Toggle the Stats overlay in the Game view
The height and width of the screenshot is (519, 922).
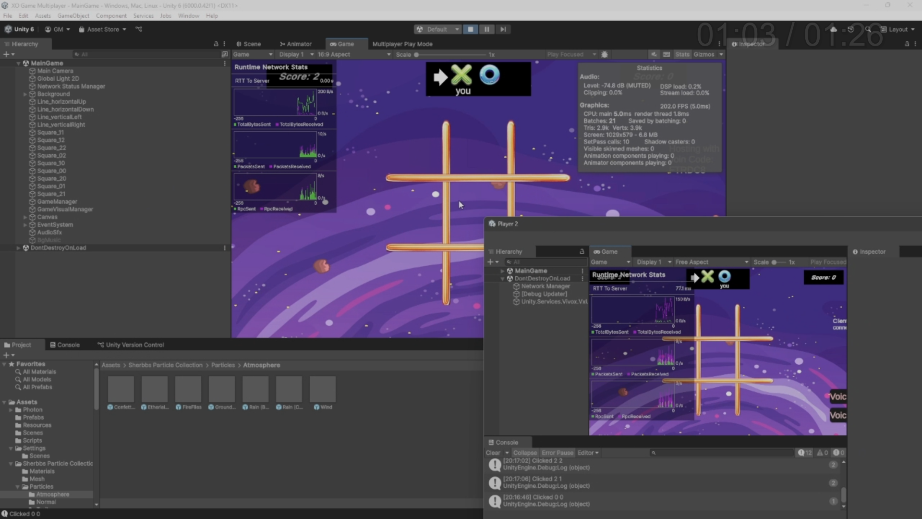(x=682, y=55)
